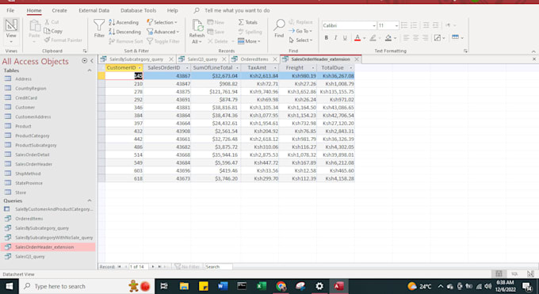Click SalesOrderID cell 43875
Image resolution: width=539 pixels, height=294 pixels.
tap(167, 92)
